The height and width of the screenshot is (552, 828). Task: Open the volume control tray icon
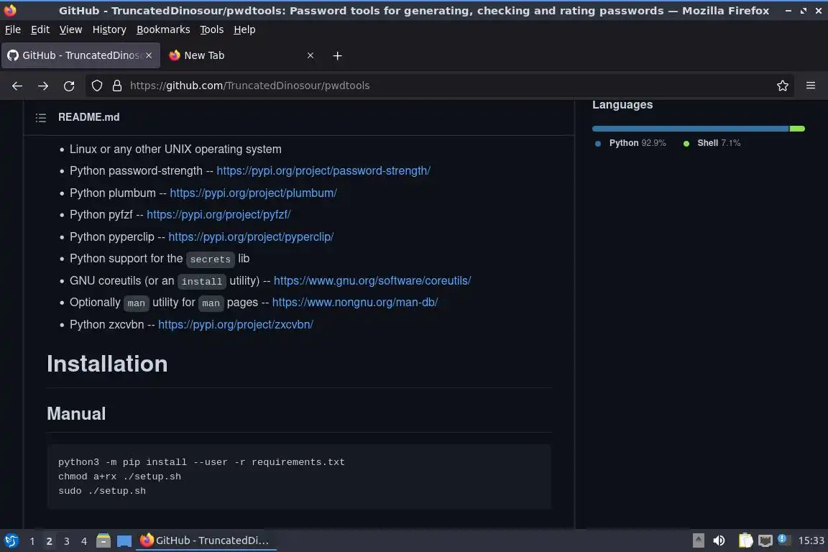[x=719, y=540]
